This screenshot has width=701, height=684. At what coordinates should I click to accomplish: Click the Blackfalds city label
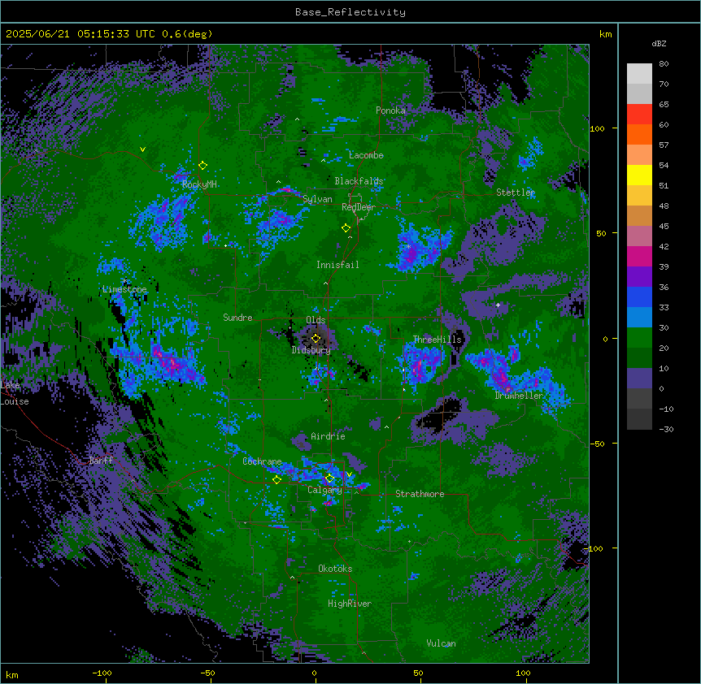point(359,181)
